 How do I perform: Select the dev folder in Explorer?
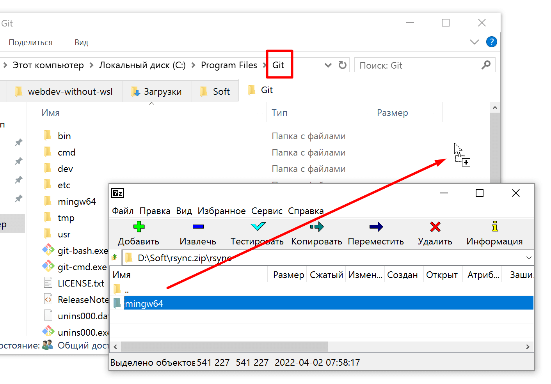pyautogui.click(x=65, y=169)
